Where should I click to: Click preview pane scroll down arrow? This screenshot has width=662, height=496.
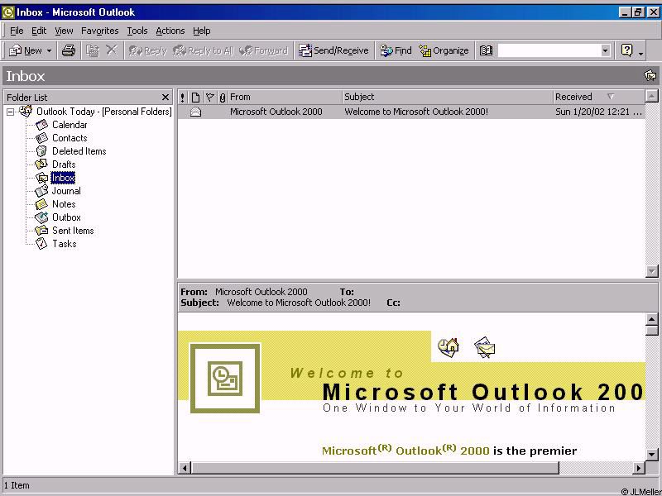pos(652,454)
